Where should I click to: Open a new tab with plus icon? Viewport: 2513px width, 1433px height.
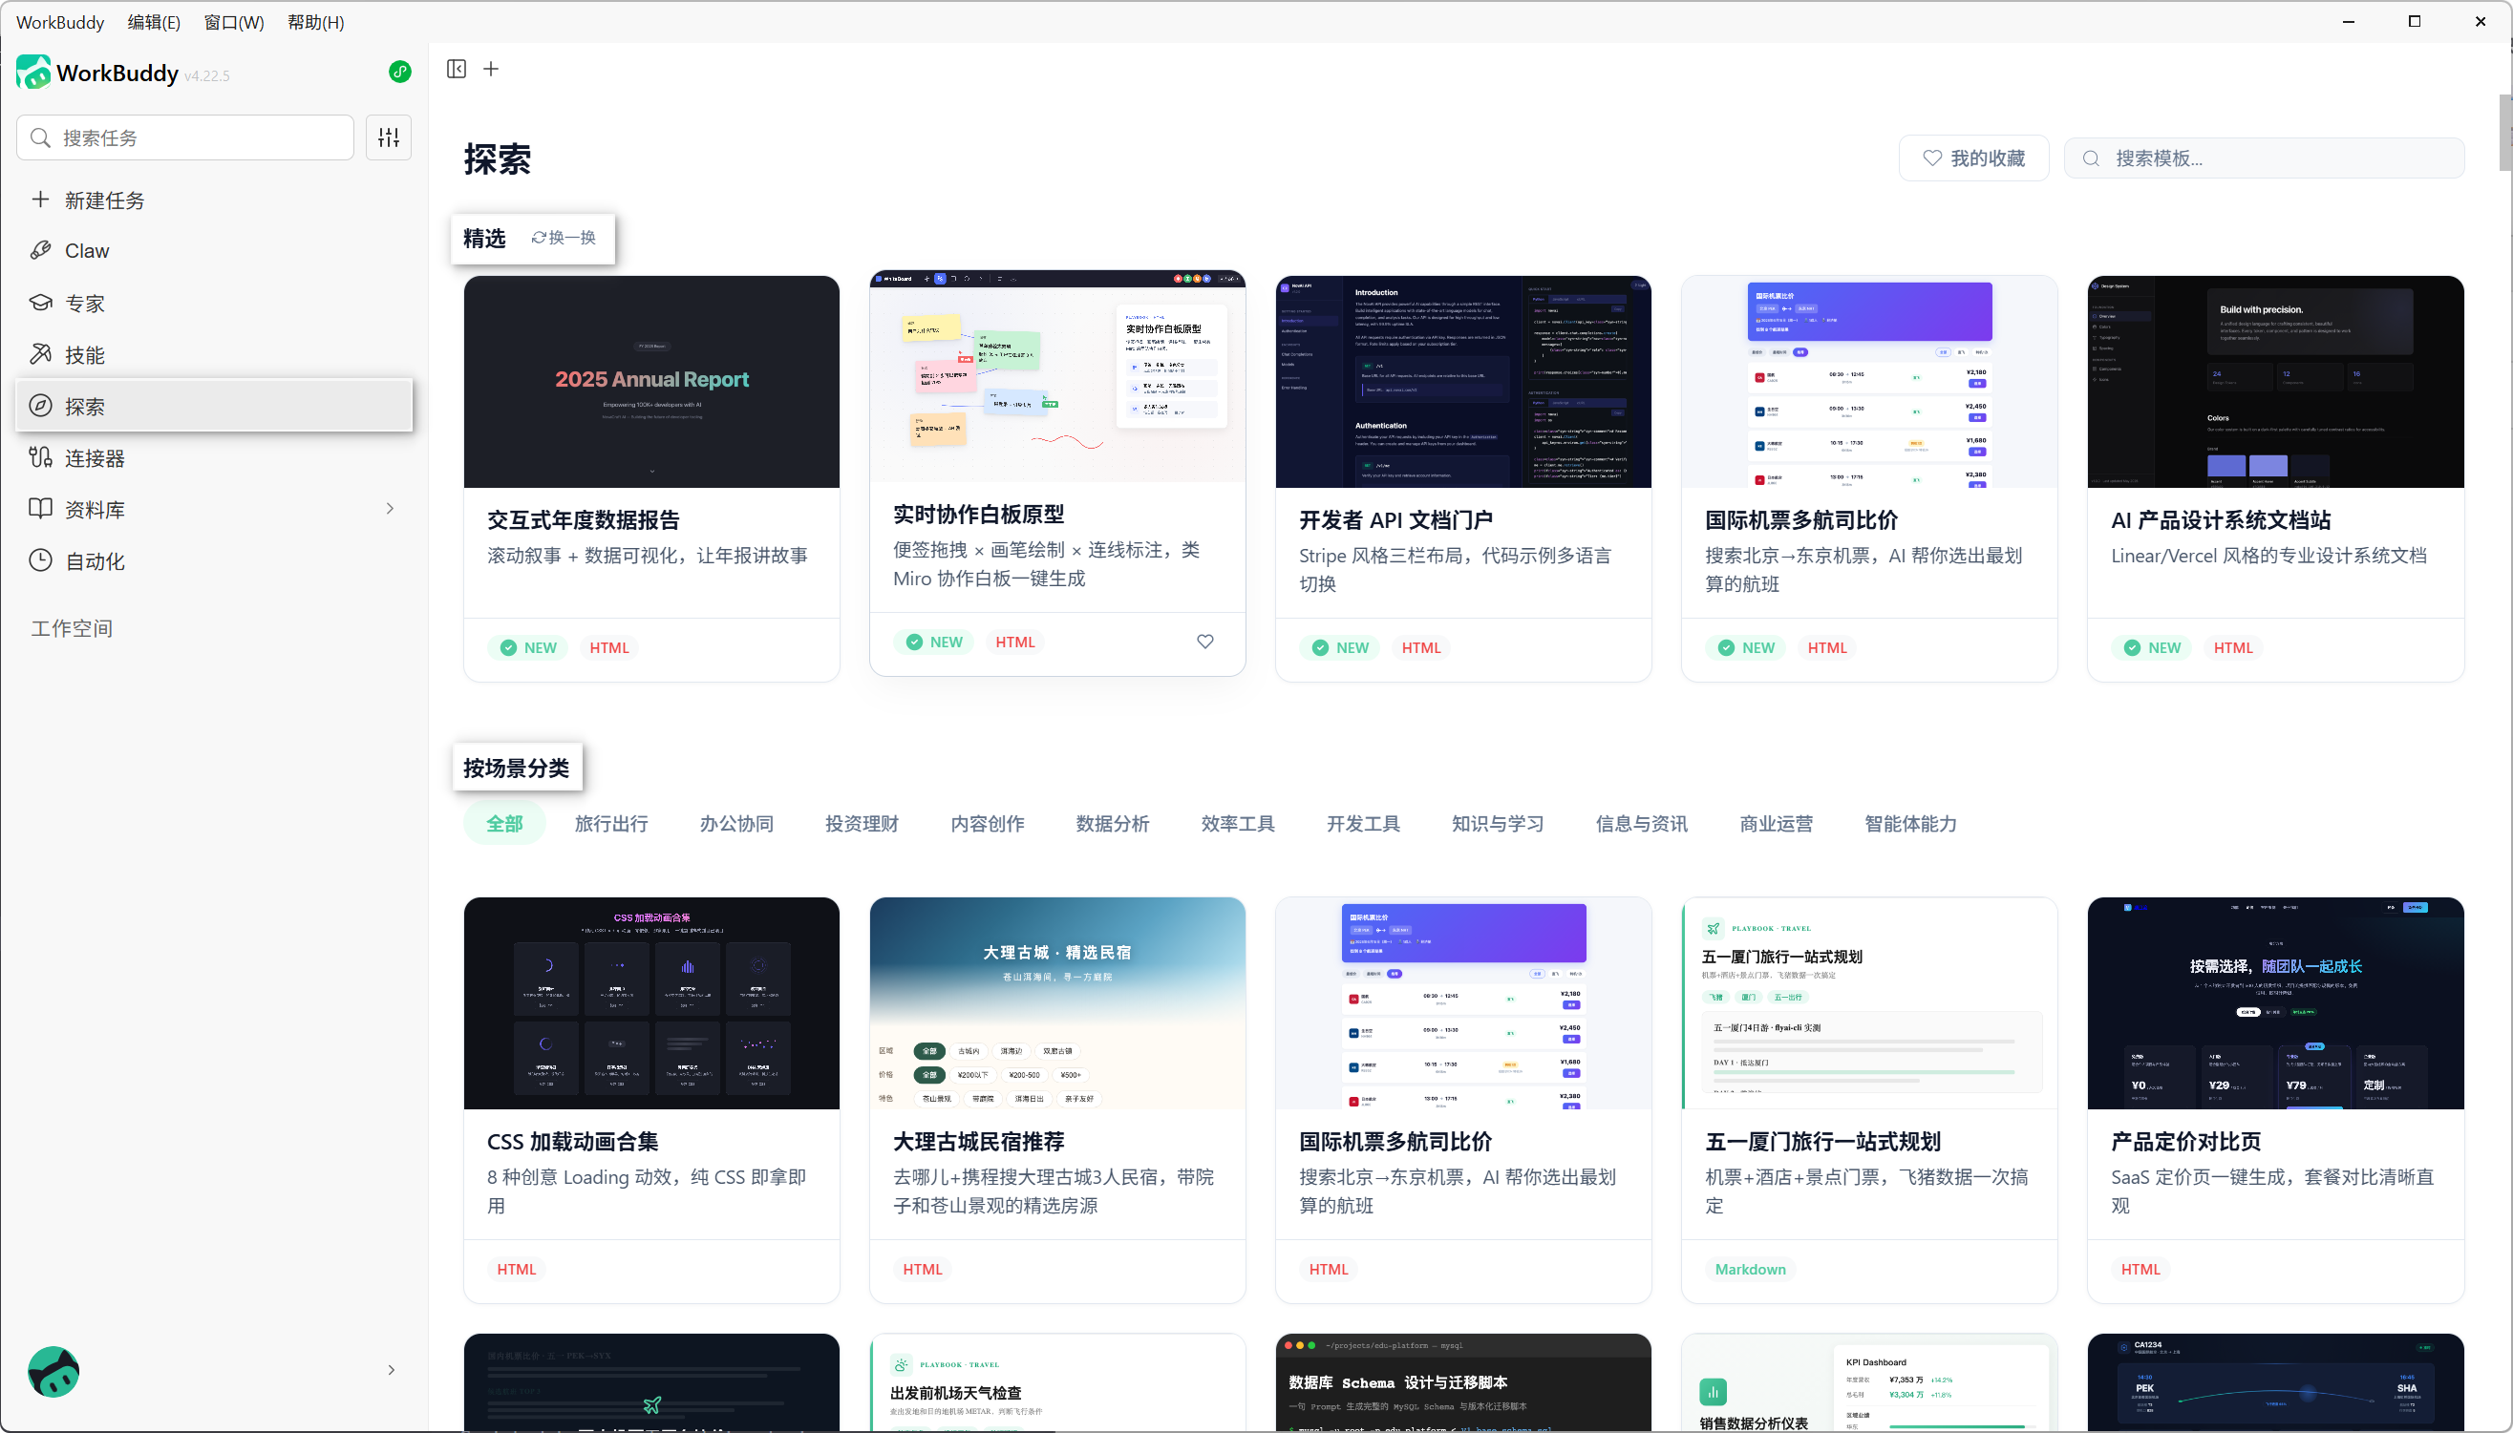coord(491,69)
